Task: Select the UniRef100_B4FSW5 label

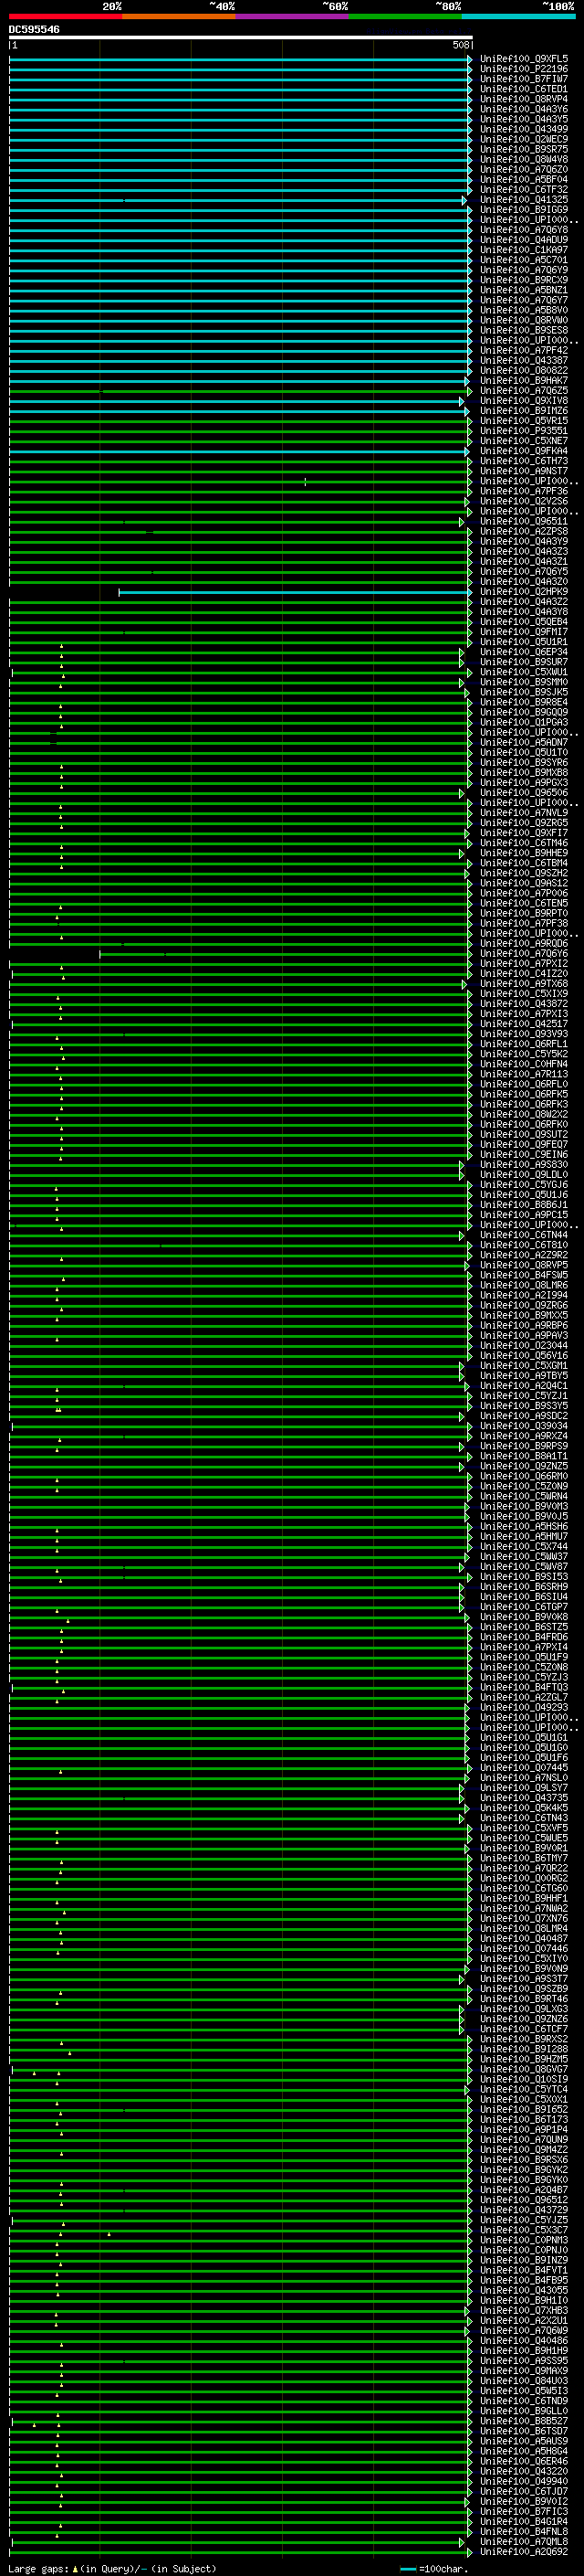Action: [x=524, y=1275]
